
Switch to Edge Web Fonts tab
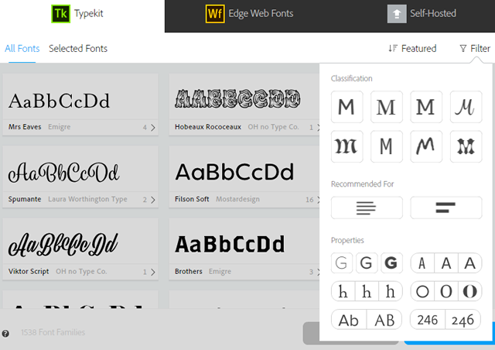[249, 15]
